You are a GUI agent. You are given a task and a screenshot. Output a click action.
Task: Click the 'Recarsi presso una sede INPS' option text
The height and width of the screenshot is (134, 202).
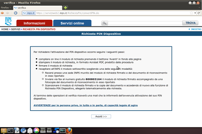point(106,74)
